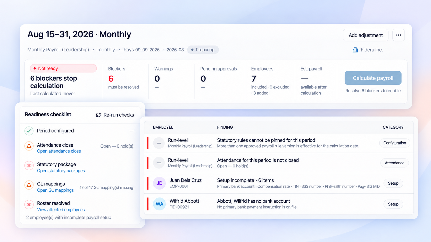Click the FINDING column header
This screenshot has width=431, height=242.
[225, 127]
